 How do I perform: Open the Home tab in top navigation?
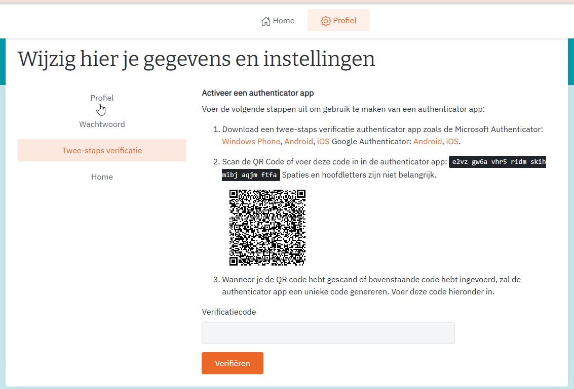(278, 20)
